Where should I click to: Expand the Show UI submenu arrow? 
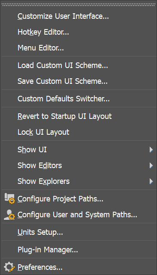point(151,150)
